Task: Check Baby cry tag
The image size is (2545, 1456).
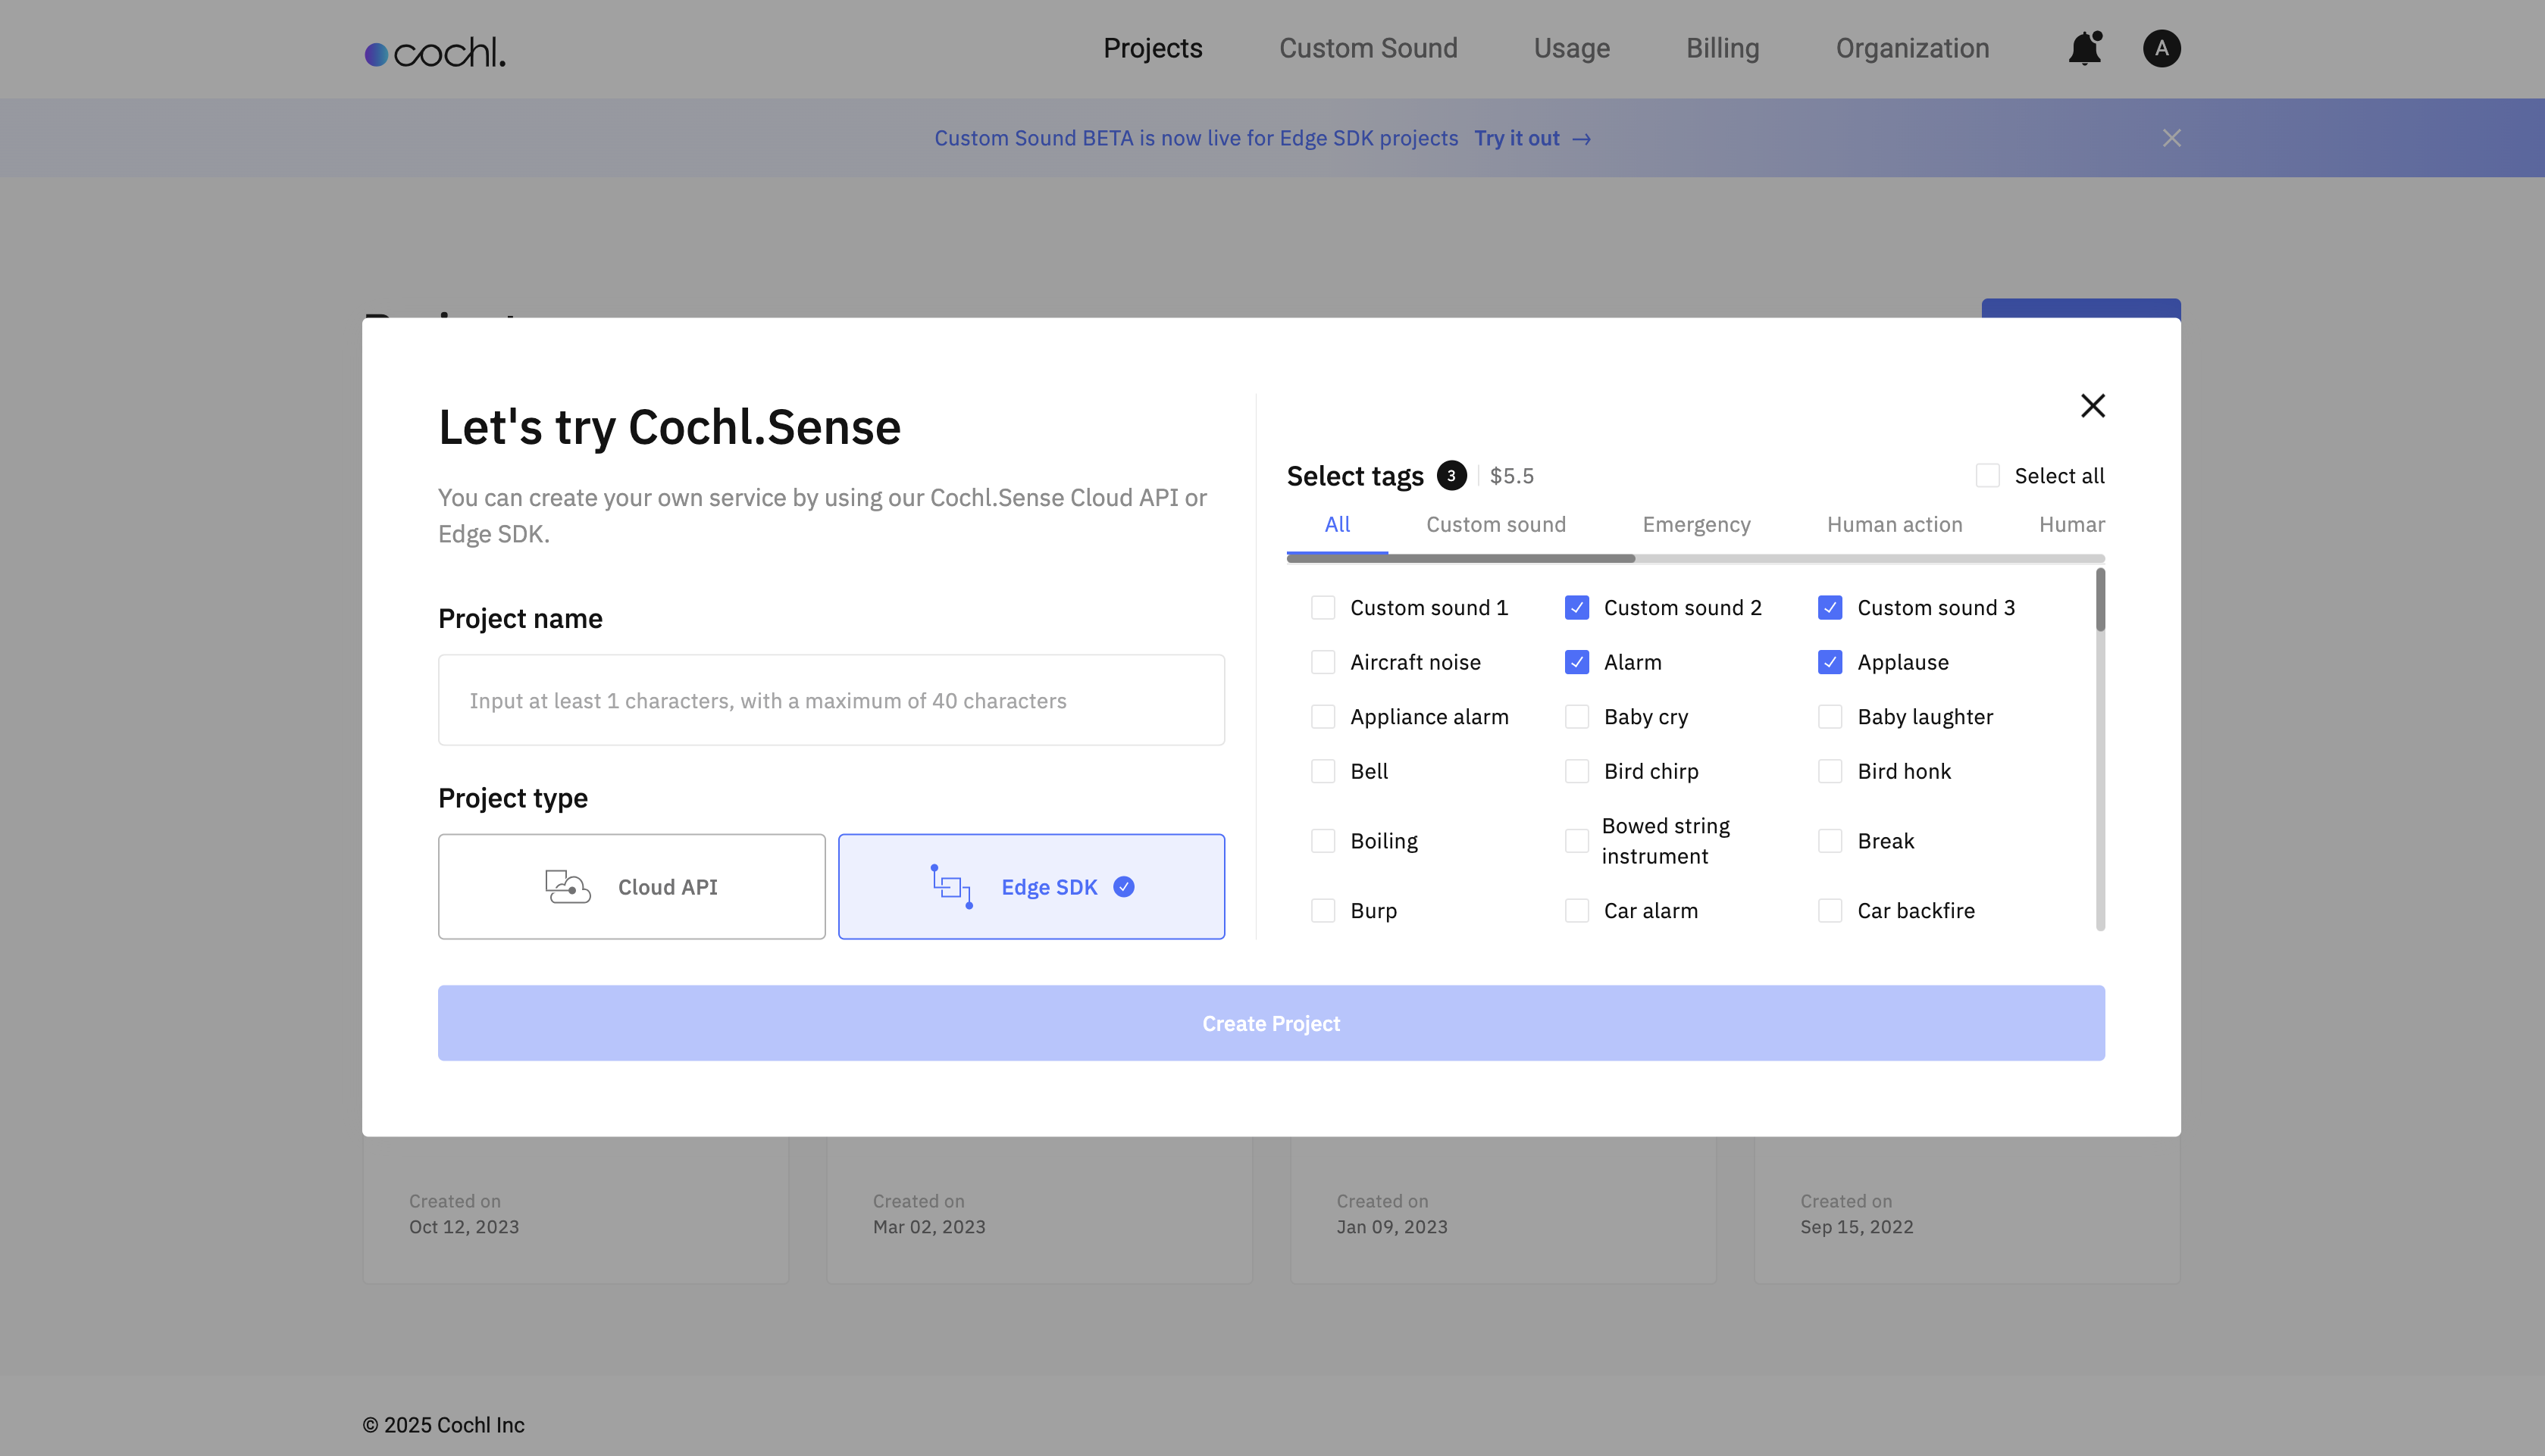Action: (1576, 717)
